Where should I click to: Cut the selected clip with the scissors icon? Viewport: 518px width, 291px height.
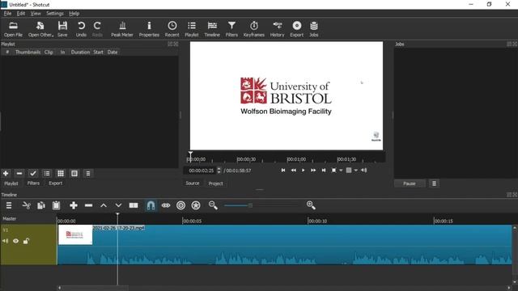tap(26, 205)
